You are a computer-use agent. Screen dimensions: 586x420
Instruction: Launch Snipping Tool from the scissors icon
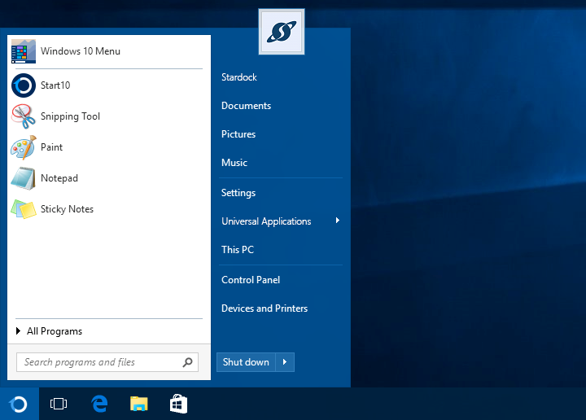click(23, 116)
